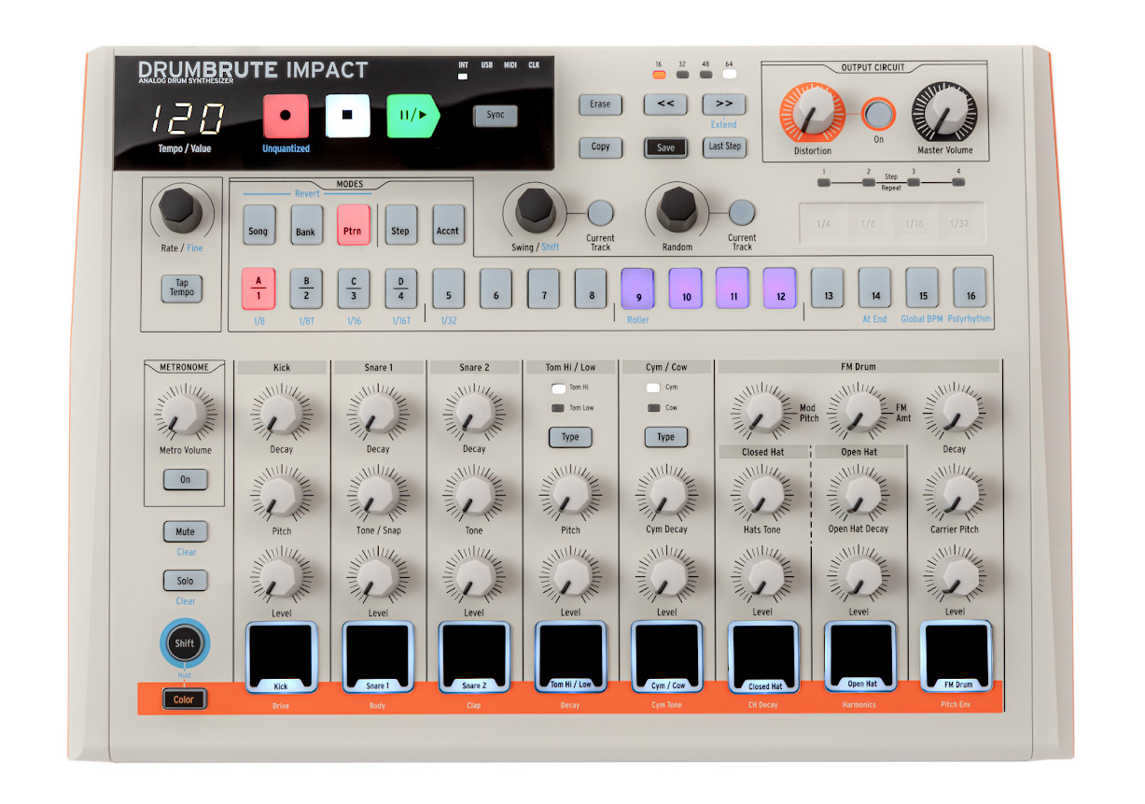Screen dimensions: 1145x804
Task: Click the Last Step button
Action: pyautogui.click(x=724, y=147)
